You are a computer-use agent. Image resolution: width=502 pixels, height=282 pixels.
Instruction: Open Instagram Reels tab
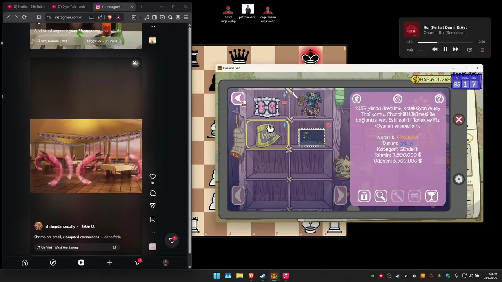81,262
